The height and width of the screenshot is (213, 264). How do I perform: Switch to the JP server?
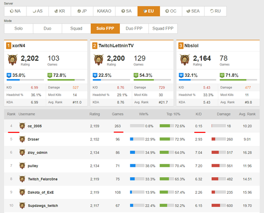(x=82, y=11)
